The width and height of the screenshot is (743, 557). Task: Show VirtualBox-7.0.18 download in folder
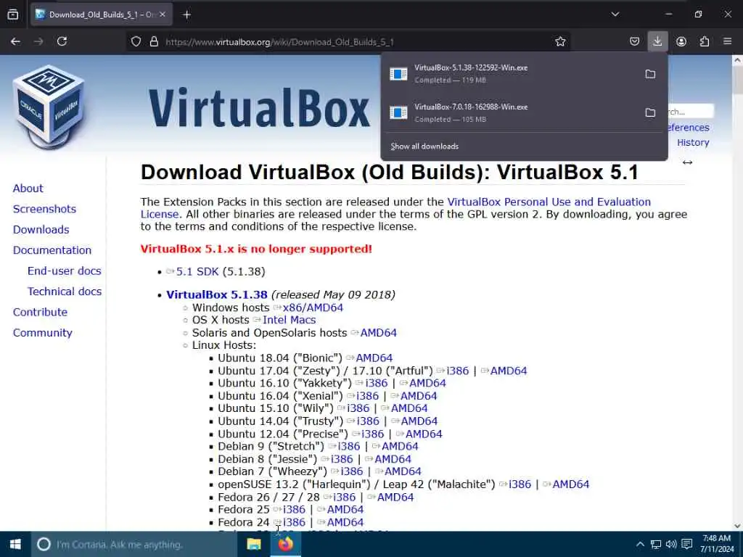(x=650, y=112)
